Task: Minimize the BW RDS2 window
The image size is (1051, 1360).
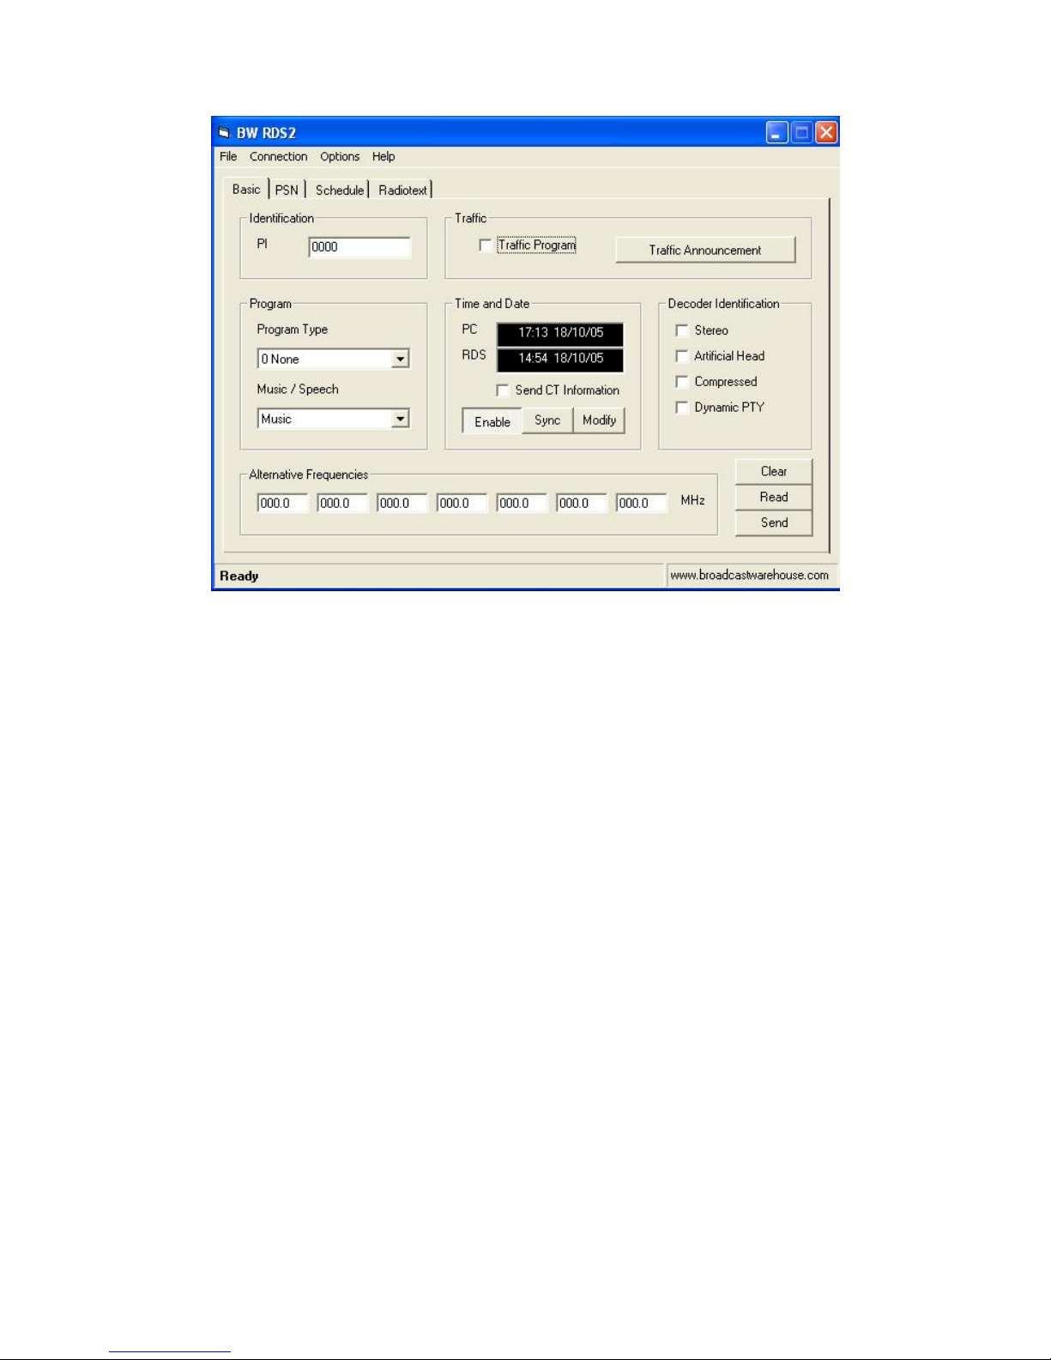Action: pos(777,132)
